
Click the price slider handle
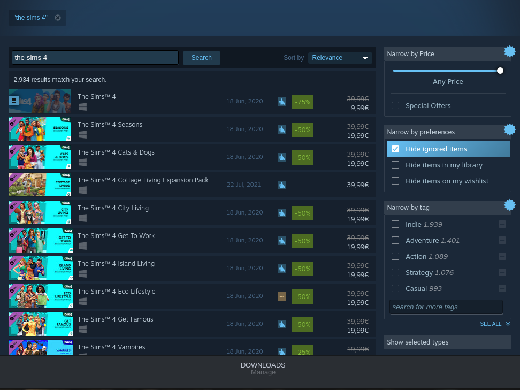click(500, 71)
